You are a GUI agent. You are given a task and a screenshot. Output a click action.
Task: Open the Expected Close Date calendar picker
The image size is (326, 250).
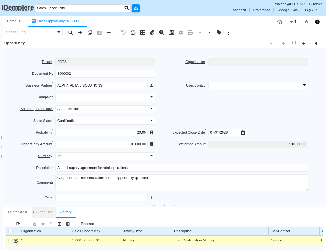(243, 133)
